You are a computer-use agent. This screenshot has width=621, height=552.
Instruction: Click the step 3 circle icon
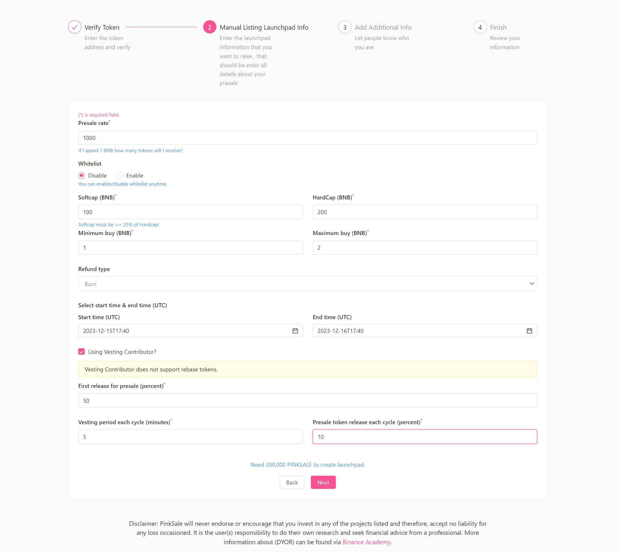345,27
